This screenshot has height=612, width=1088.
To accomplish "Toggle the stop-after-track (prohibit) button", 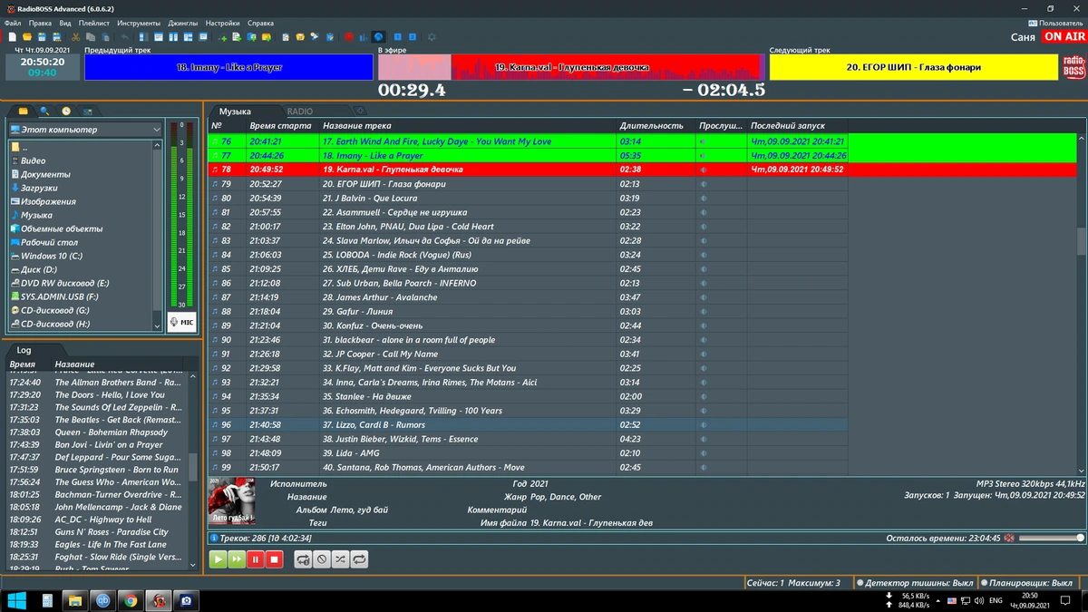I will pyautogui.click(x=322, y=559).
